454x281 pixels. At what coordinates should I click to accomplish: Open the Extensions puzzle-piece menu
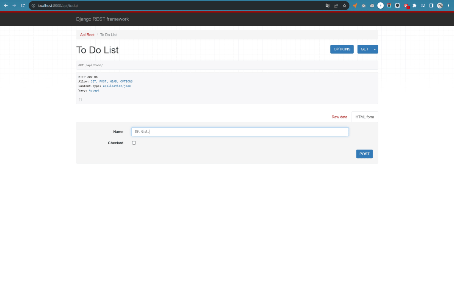tap(415, 6)
